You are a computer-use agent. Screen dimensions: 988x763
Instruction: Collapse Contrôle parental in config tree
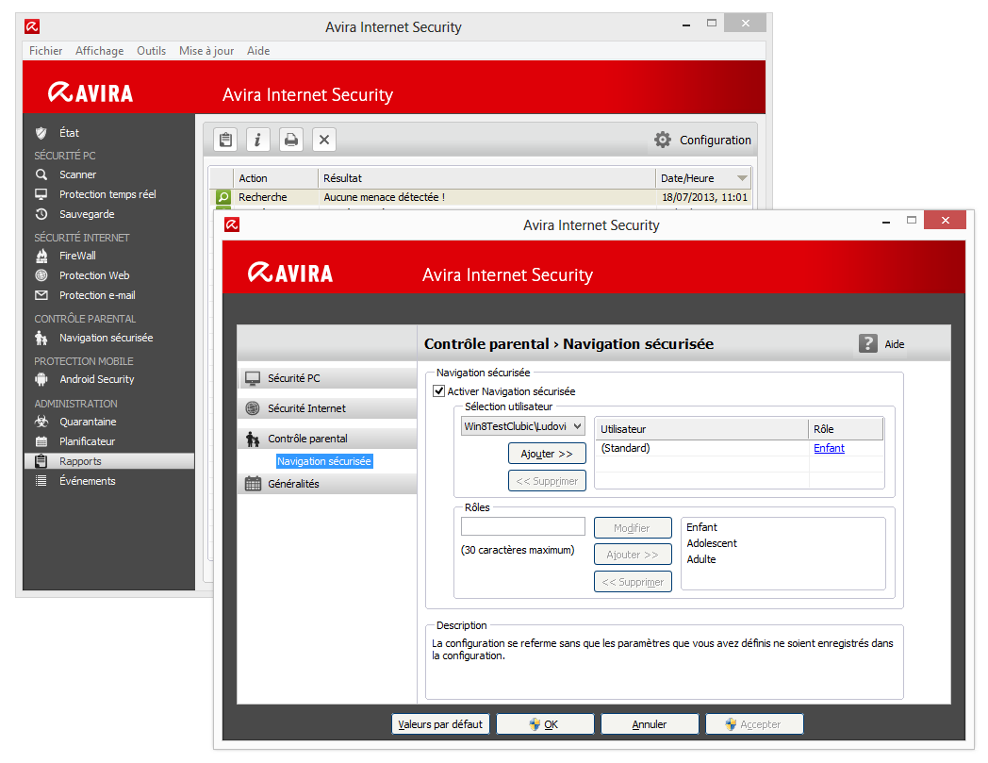(x=327, y=439)
